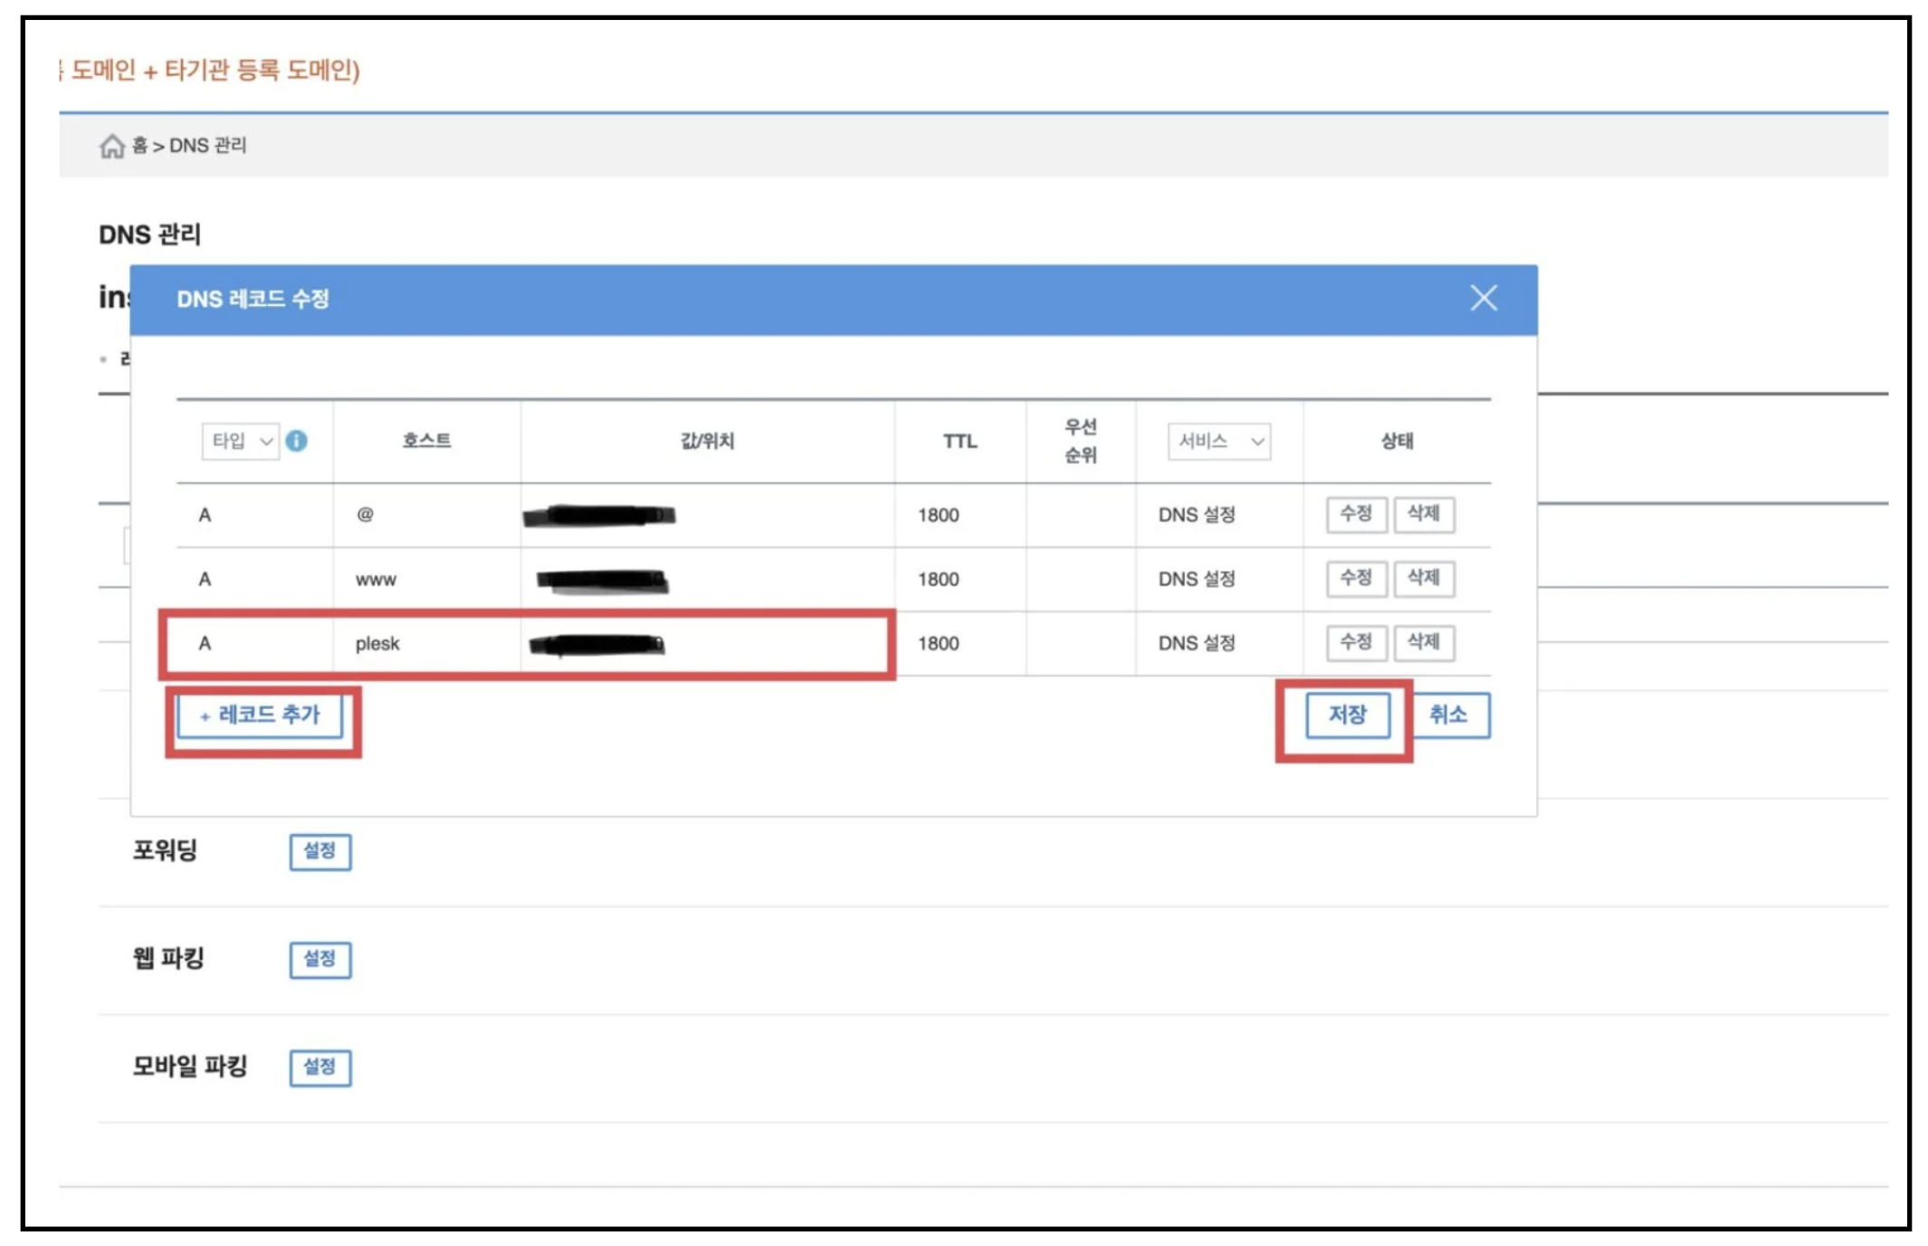Click 삭제 for the @ record
Image resolution: width=1928 pixels, height=1246 pixels.
[x=1423, y=514]
